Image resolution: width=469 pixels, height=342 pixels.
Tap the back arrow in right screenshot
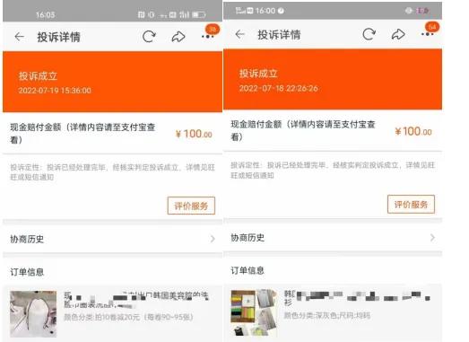240,34
